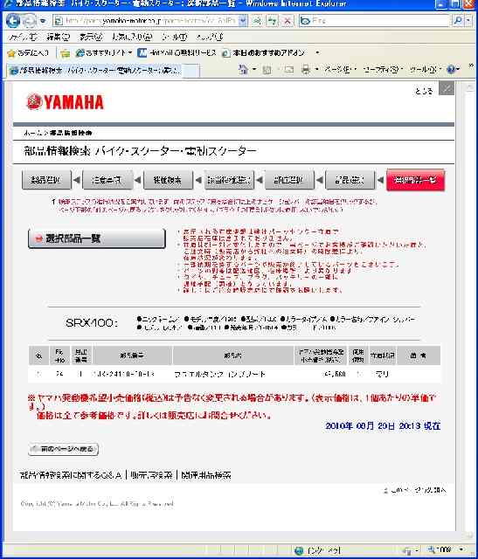Click the blue Help icon in command bar
Viewport: 478px width, 559px height.
point(451,70)
